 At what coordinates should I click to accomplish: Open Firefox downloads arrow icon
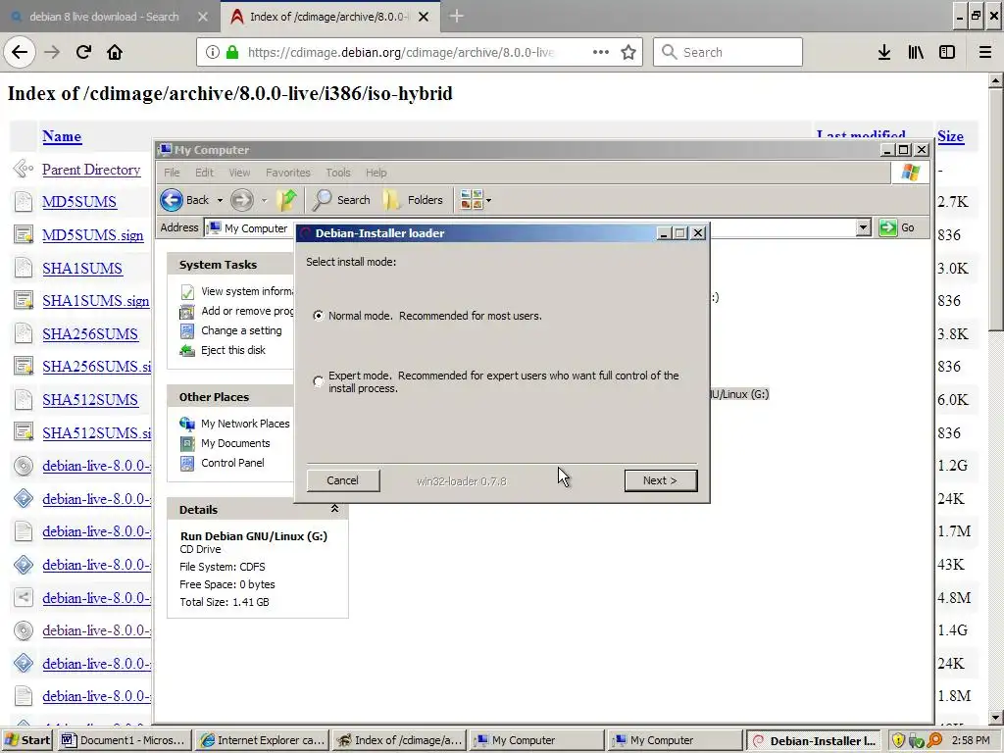point(884,52)
